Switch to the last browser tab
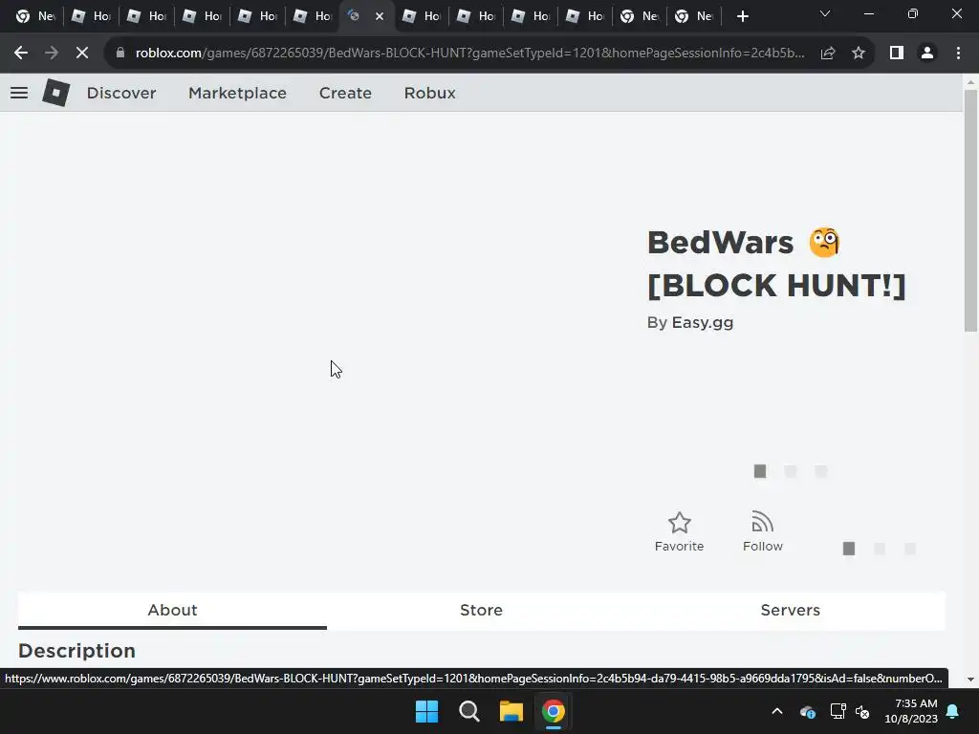This screenshot has height=734, width=979. click(x=694, y=16)
